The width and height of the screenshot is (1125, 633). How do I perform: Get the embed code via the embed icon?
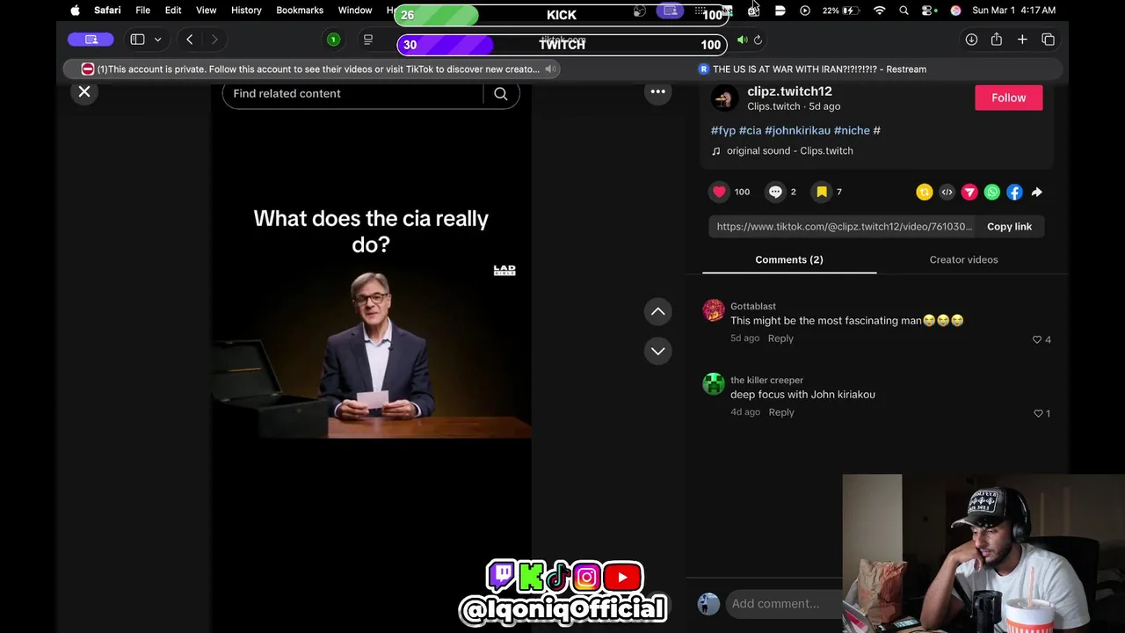[947, 192]
